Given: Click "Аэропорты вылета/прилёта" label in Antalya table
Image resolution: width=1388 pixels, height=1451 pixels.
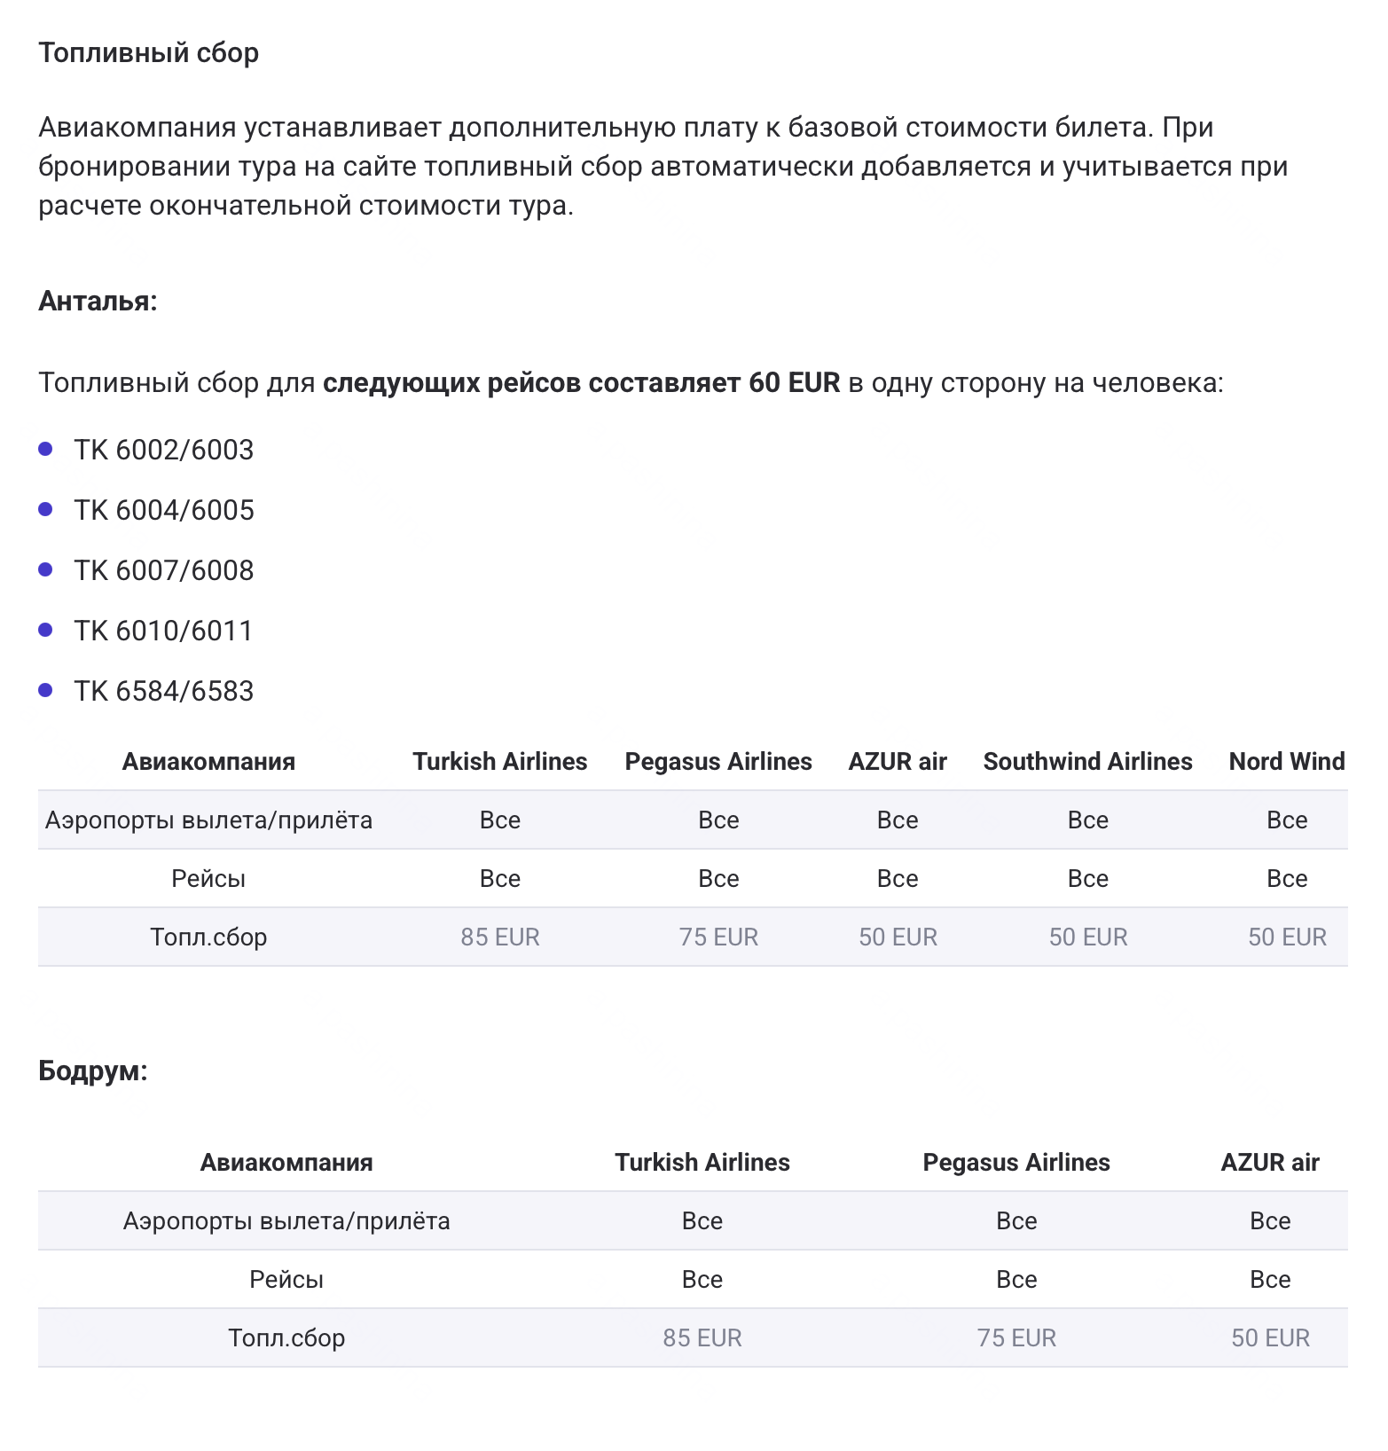Looking at the screenshot, I should (208, 820).
